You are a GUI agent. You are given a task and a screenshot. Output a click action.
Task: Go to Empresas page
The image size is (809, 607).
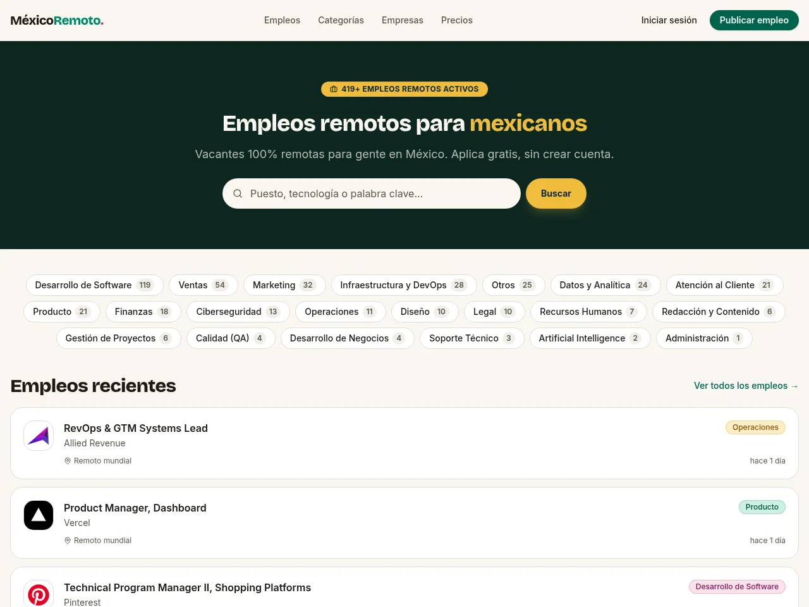[403, 20]
